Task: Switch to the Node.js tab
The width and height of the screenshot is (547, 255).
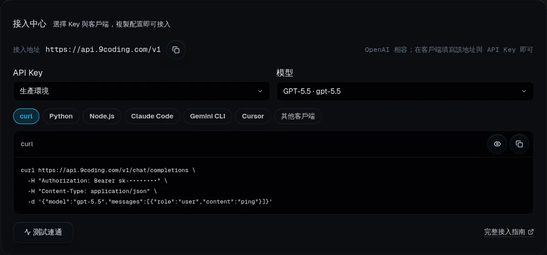Action: point(102,116)
